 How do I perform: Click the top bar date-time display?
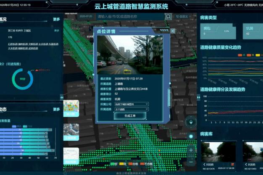15,5
